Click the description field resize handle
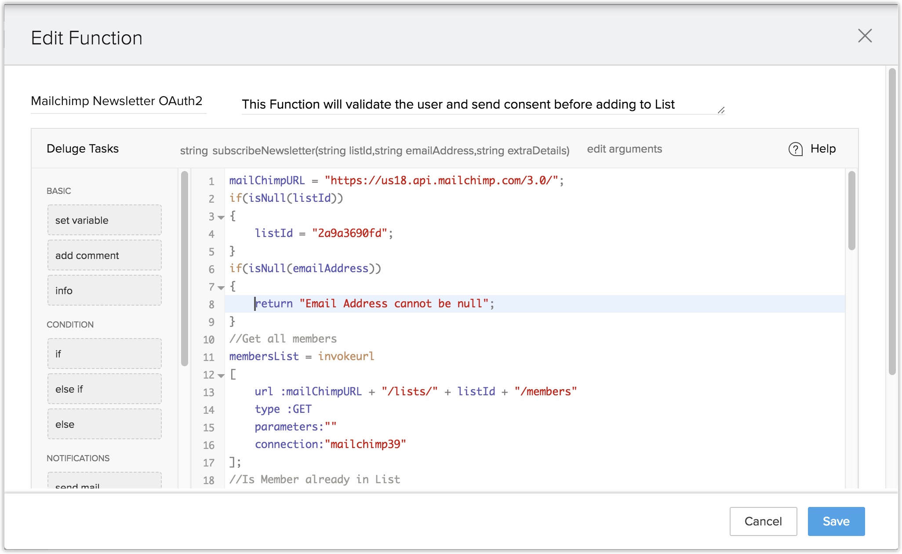The height and width of the screenshot is (554, 902). pyautogui.click(x=721, y=110)
